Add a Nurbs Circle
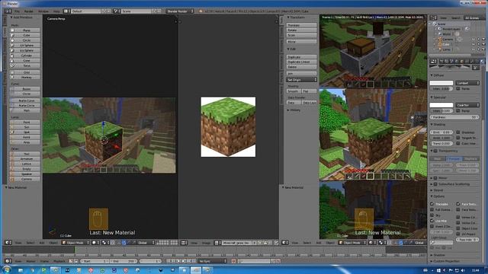This screenshot has height=274, width=488. [25, 106]
